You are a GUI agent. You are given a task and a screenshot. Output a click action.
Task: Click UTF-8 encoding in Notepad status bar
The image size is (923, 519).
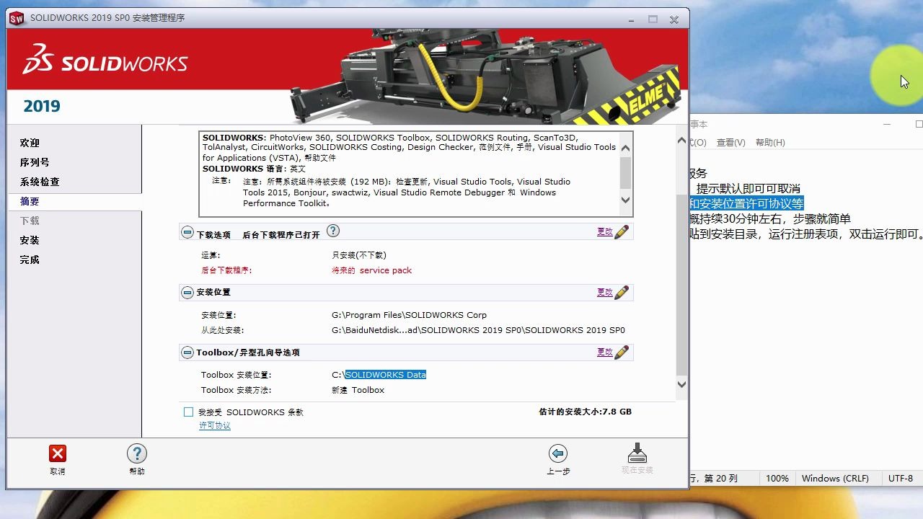(901, 478)
